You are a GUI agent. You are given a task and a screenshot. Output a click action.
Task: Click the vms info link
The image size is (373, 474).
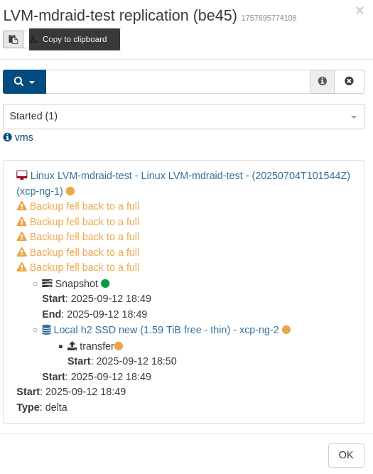[24, 137]
